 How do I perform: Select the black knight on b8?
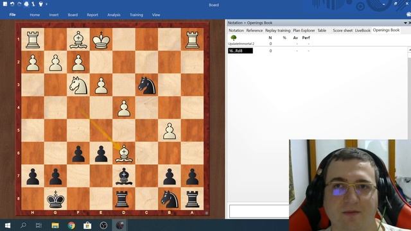click(x=170, y=199)
